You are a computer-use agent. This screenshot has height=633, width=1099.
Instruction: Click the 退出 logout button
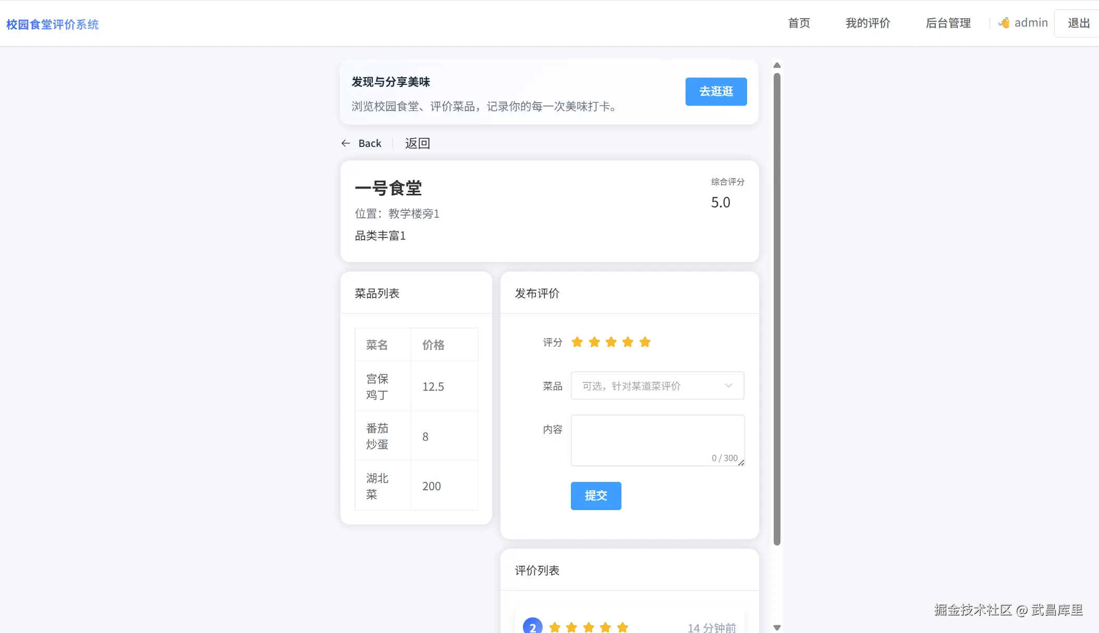coord(1078,23)
